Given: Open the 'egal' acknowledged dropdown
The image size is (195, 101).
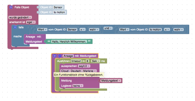Looking at the screenshot, I should click(x=31, y=22).
